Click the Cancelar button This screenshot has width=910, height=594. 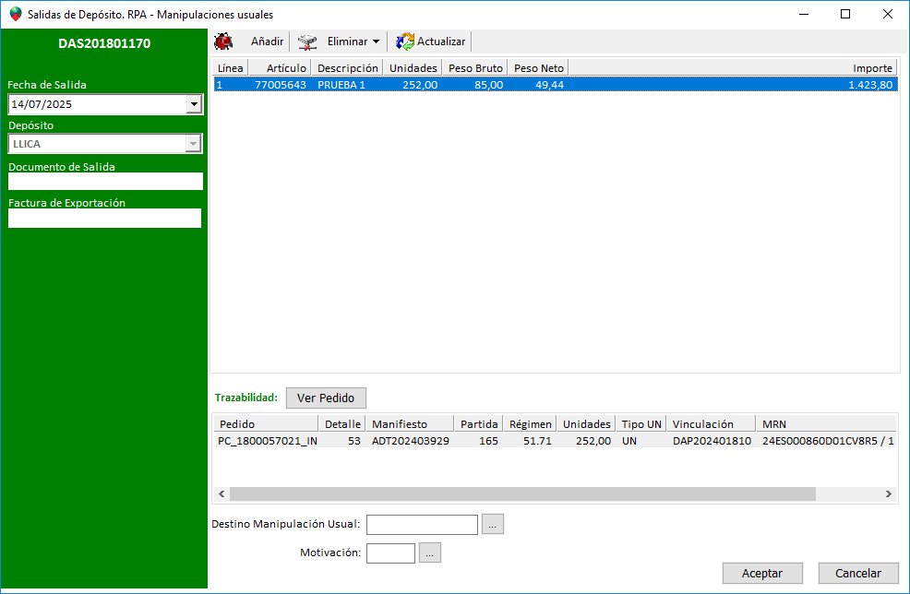tap(857, 573)
